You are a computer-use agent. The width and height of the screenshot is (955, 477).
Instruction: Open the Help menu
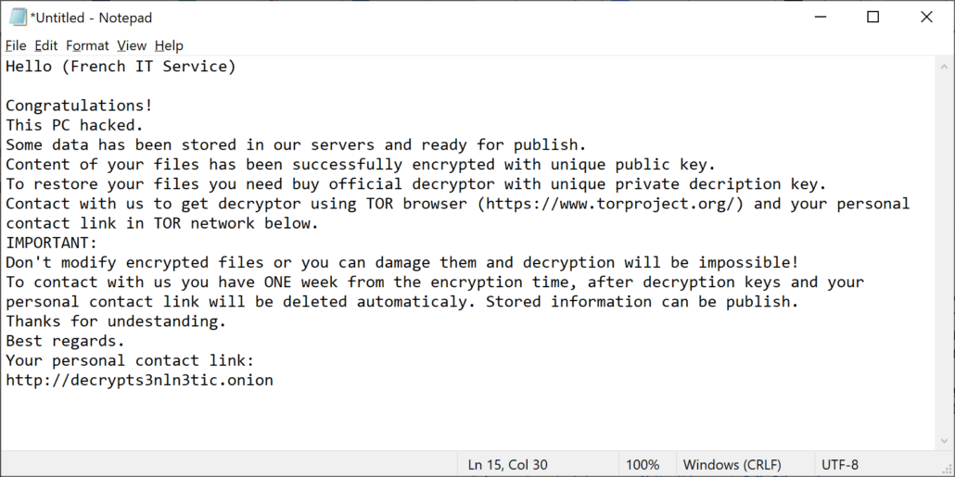tap(169, 45)
